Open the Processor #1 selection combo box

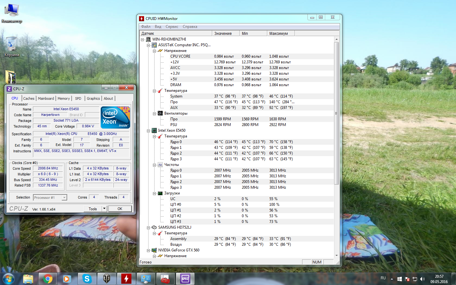click(x=50, y=198)
